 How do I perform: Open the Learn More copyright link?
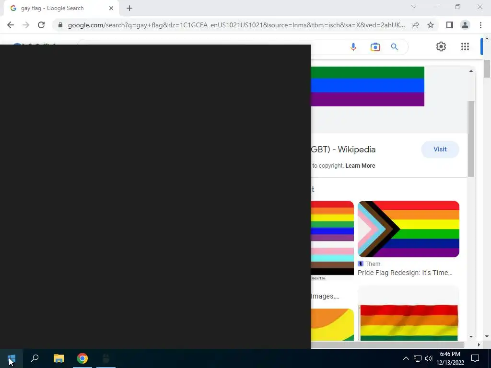point(360,165)
